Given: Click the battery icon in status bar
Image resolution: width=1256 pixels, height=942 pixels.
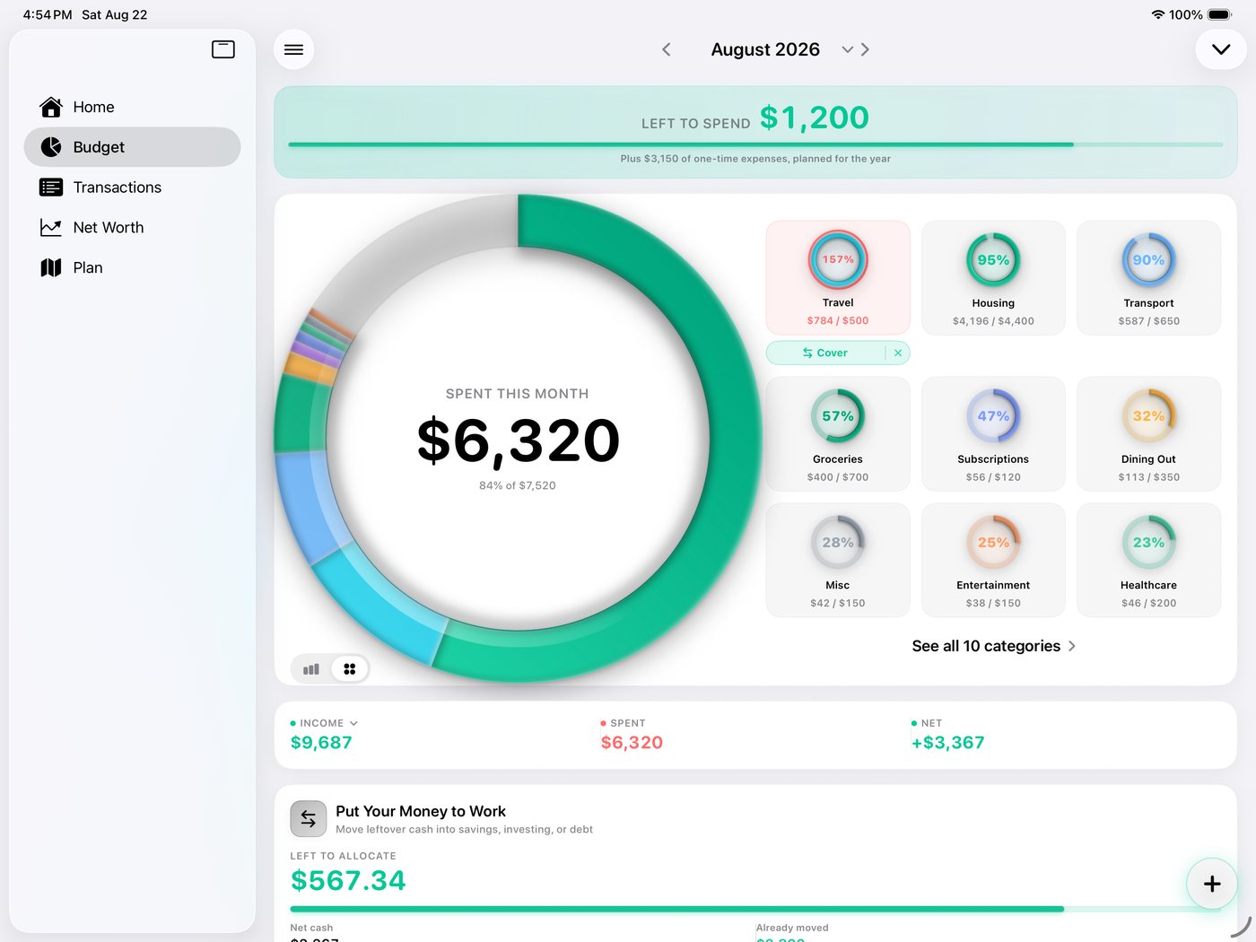Looking at the screenshot, I should click(x=1220, y=14).
